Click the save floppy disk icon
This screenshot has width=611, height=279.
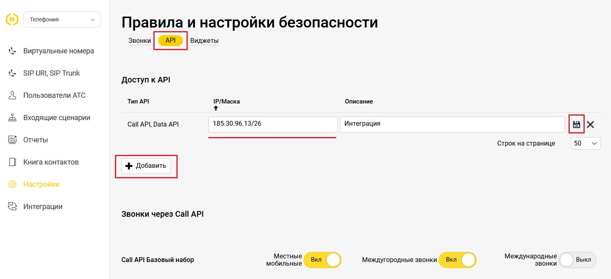577,125
